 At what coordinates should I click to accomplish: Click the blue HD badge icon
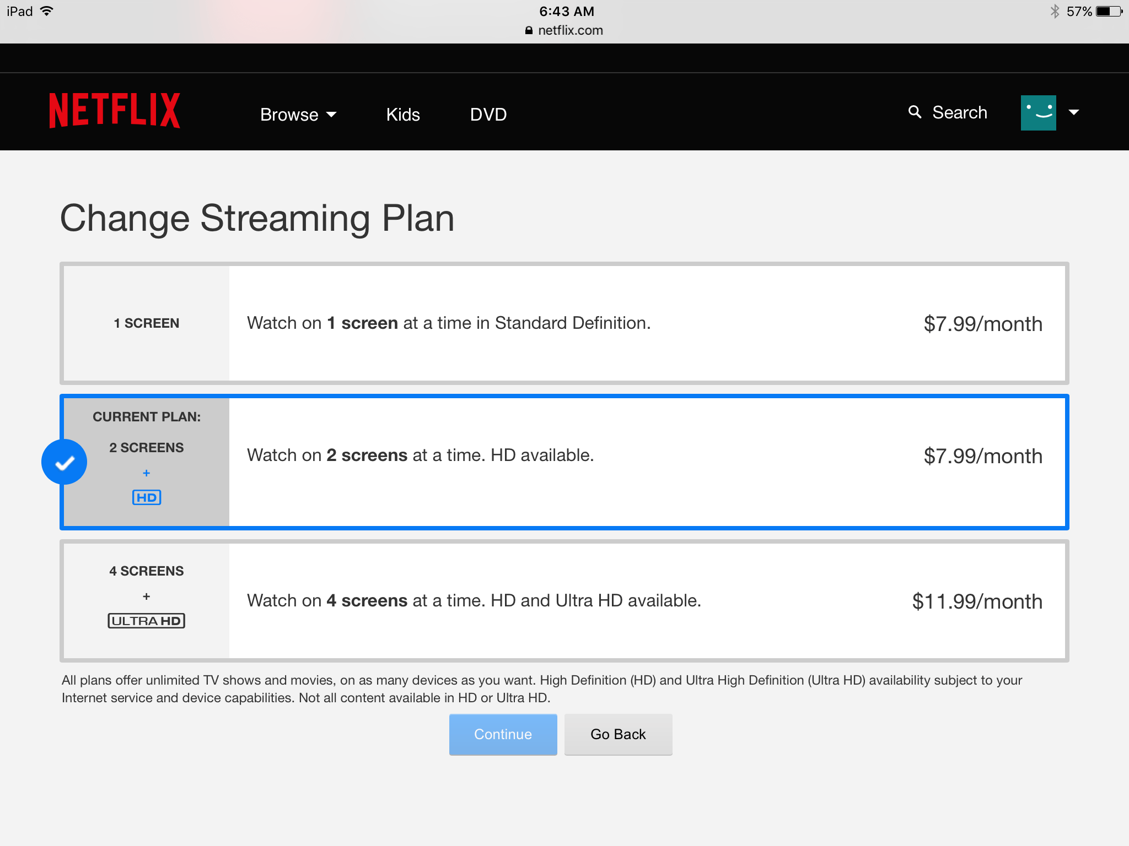(147, 497)
